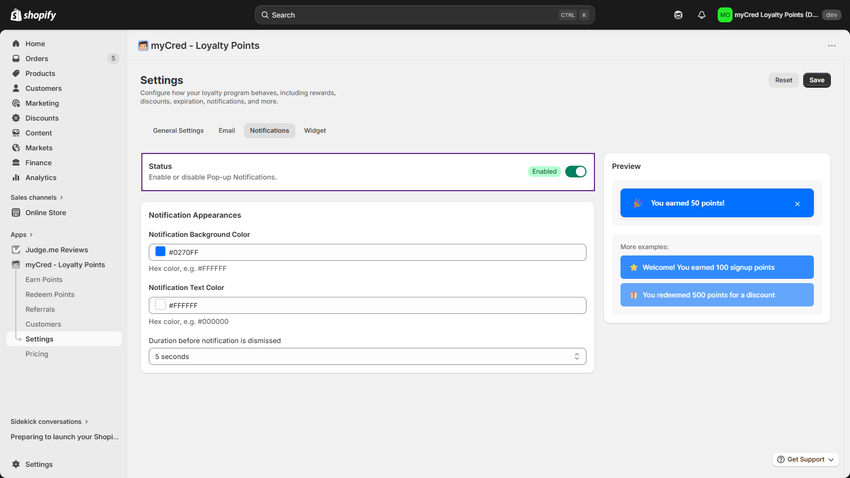Switch to the General Settings tab
Viewport: 850px width, 478px height.
tap(178, 131)
